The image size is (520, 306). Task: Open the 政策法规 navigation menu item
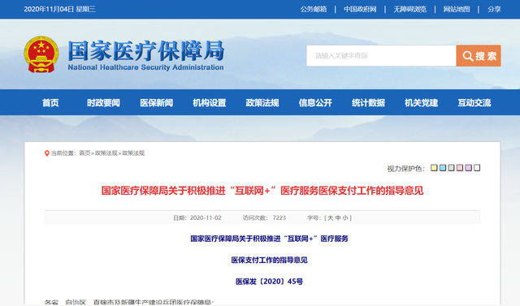[262, 102]
